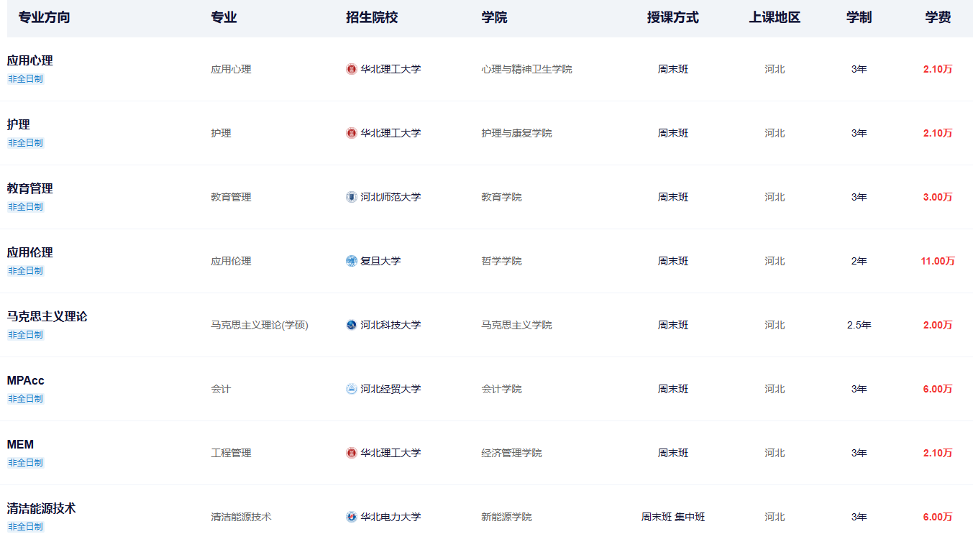Open the bold 教育管理 program title

pos(30,188)
